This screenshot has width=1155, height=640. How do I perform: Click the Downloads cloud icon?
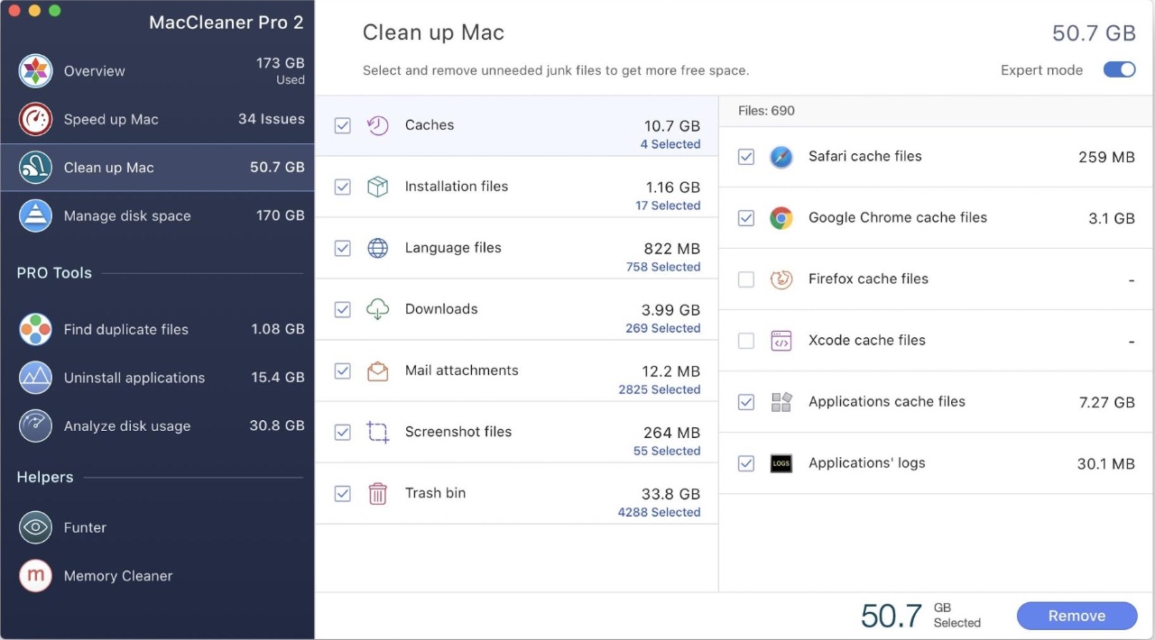(x=378, y=309)
